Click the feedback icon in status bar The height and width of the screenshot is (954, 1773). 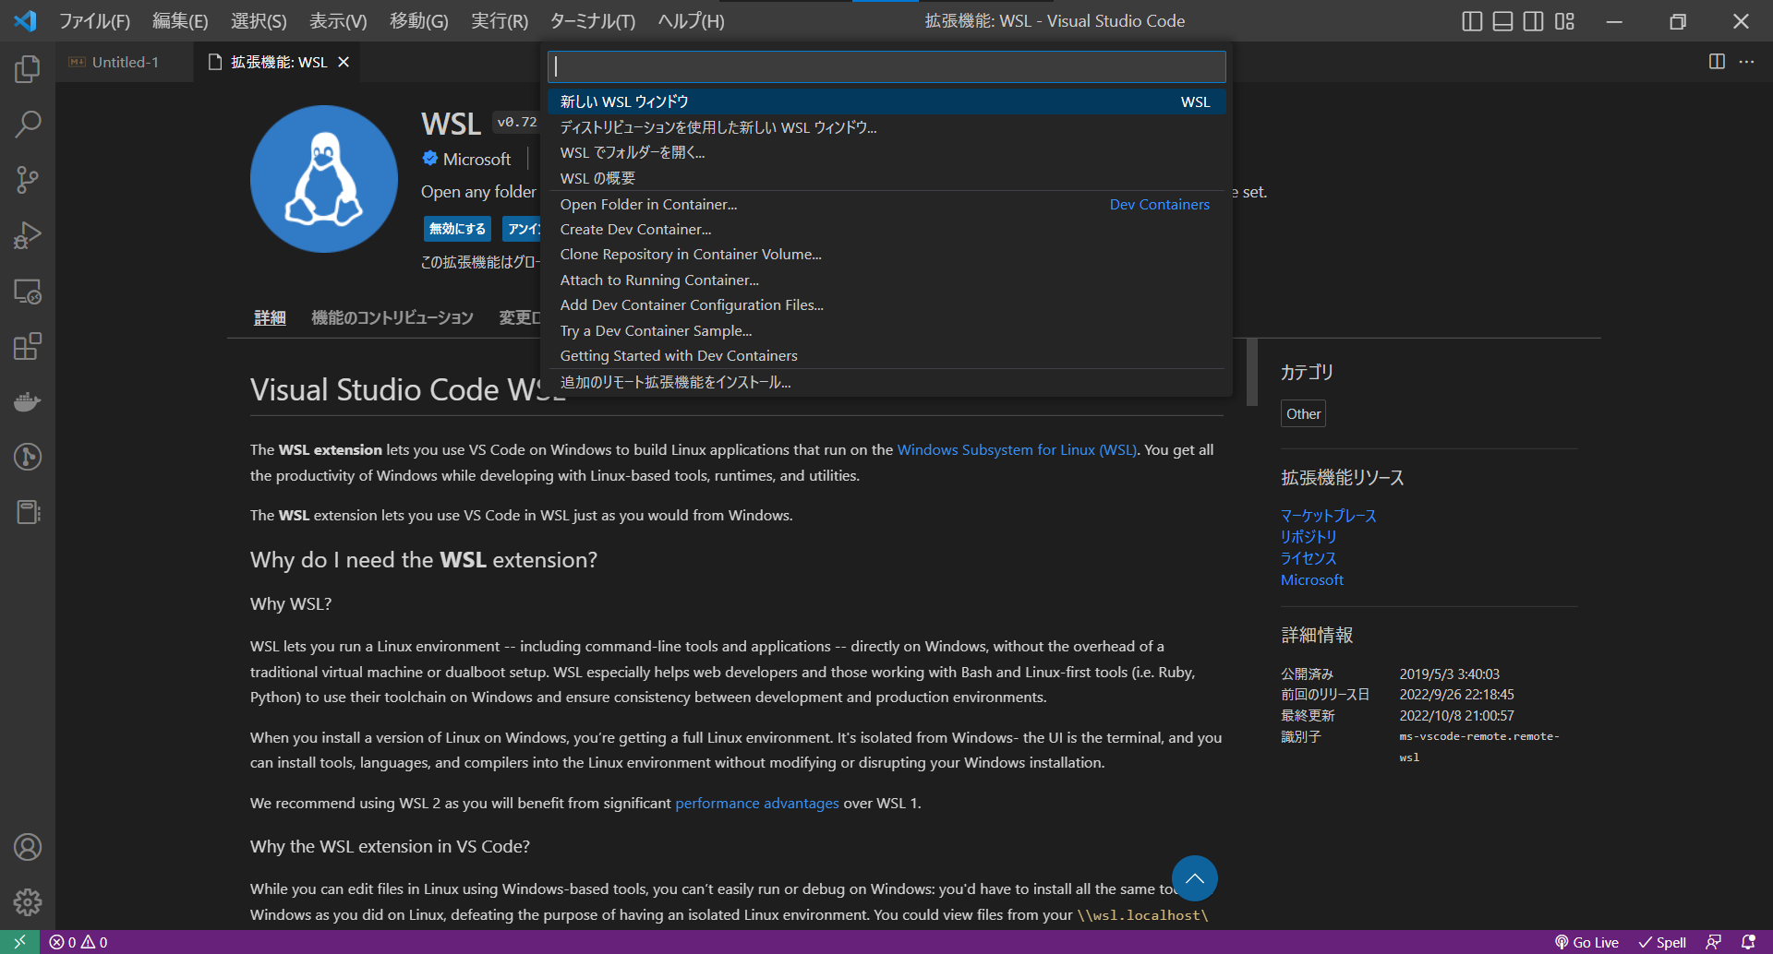(1713, 942)
